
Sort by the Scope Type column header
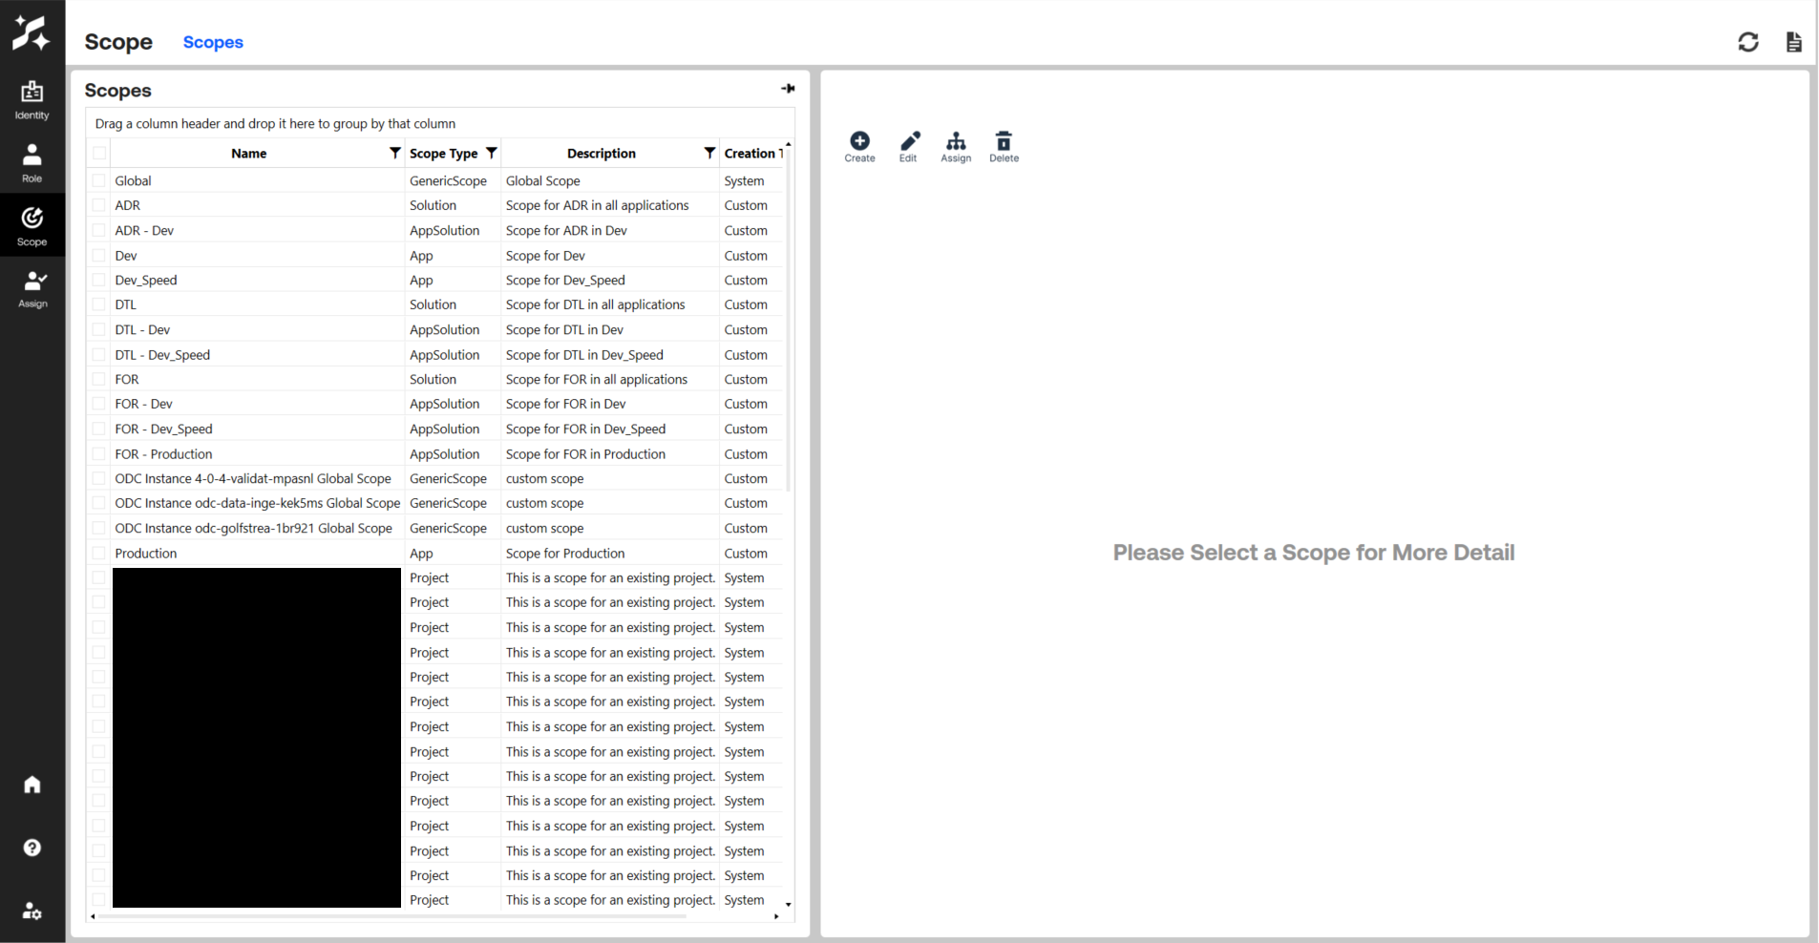(x=443, y=153)
